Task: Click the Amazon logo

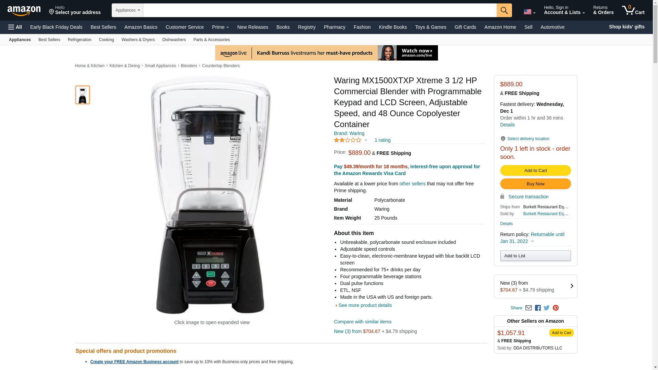Action: [x=24, y=11]
